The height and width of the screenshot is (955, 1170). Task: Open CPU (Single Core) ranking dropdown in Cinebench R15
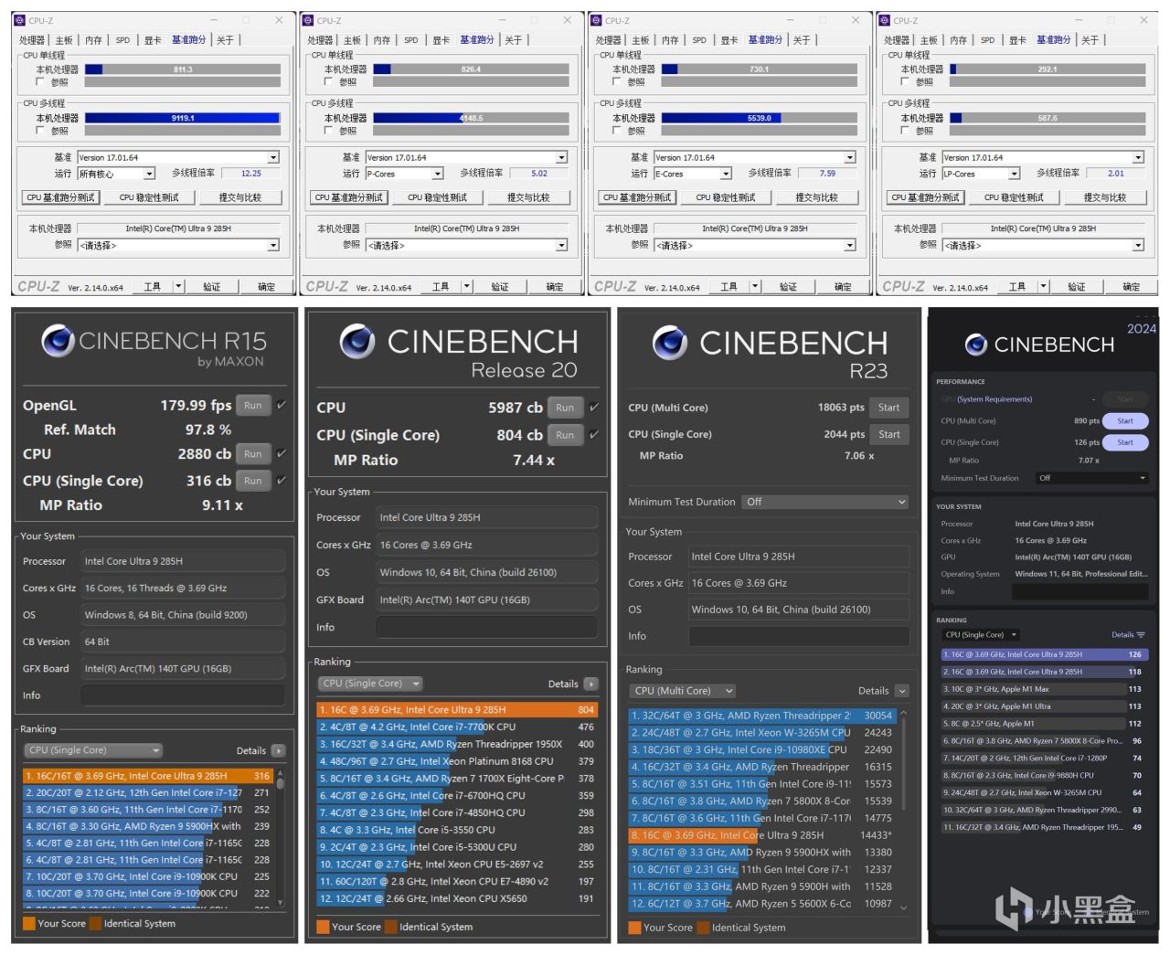pos(93,750)
